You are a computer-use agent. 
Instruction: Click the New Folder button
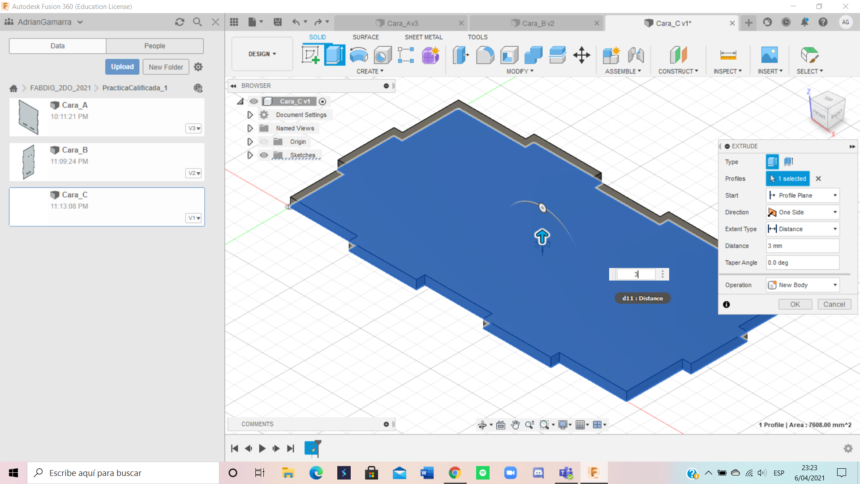point(166,67)
